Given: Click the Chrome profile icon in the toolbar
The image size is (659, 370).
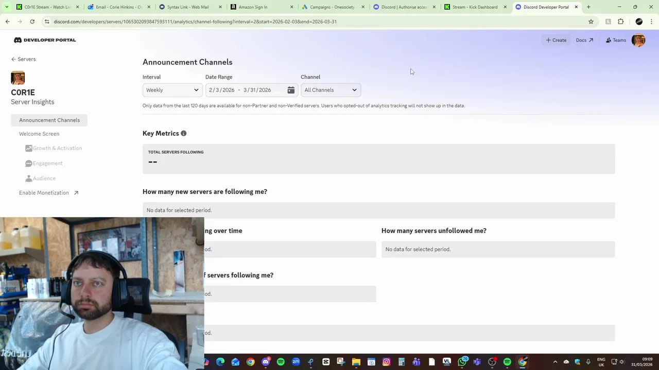Looking at the screenshot, I should pyautogui.click(x=639, y=22).
